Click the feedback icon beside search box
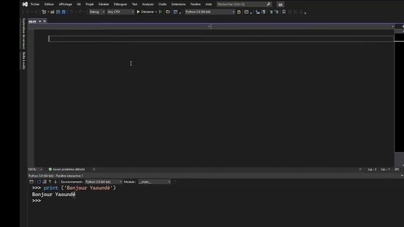This screenshot has width=404, height=227. 280,4
